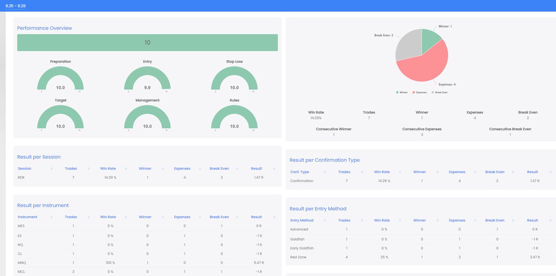
Task: Select the MNQ instrument cell
Action: click(22, 263)
